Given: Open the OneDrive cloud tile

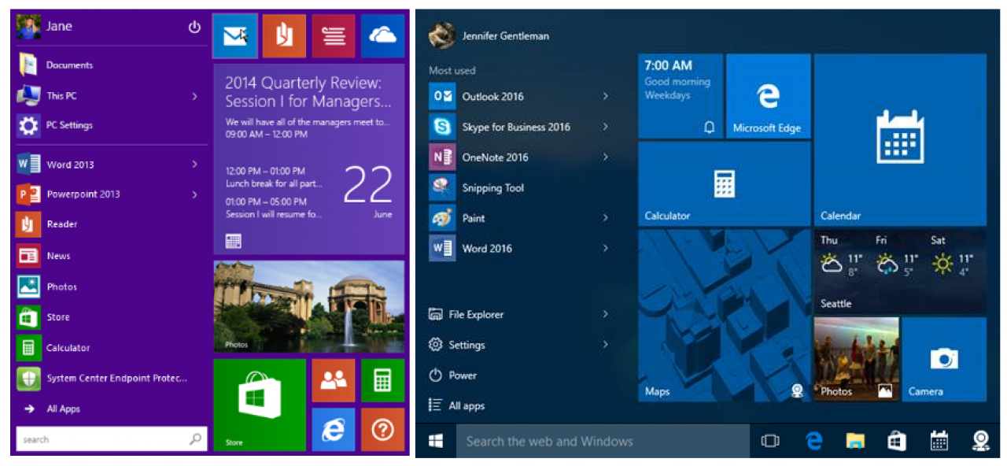Looking at the screenshot, I should 382,35.
